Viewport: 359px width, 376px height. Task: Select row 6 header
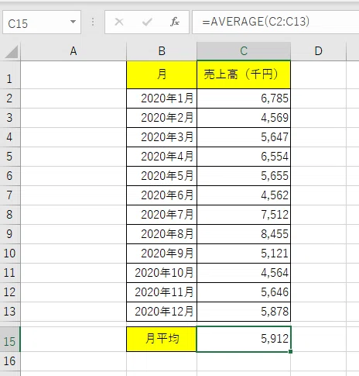[x=10, y=176]
